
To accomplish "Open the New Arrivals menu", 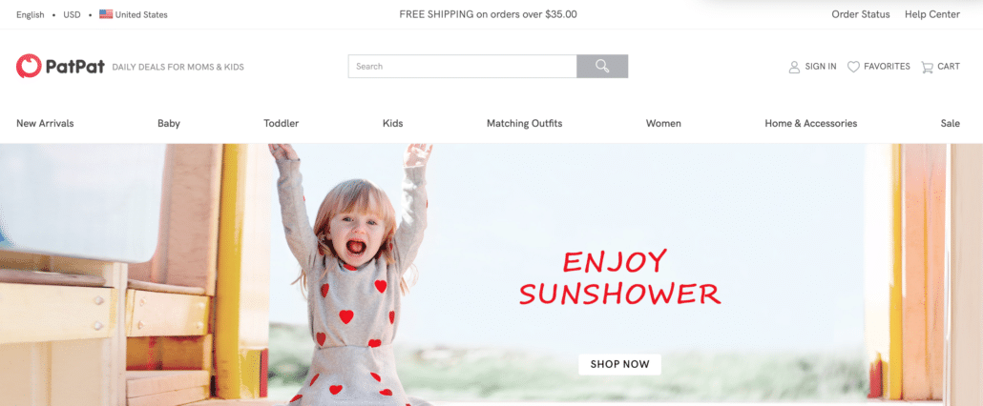I will click(45, 123).
